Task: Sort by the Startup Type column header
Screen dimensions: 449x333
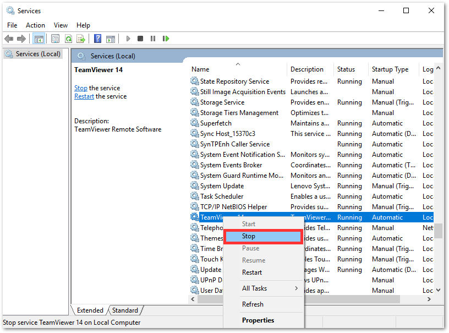Action: tap(393, 69)
